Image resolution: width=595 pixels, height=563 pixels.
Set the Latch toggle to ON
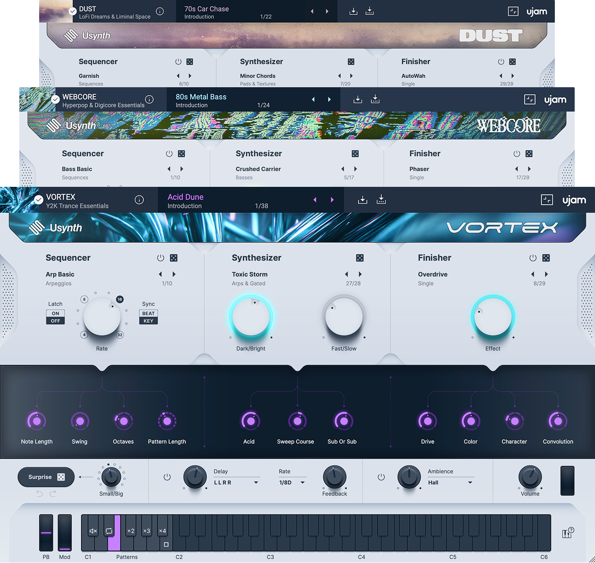(x=55, y=313)
